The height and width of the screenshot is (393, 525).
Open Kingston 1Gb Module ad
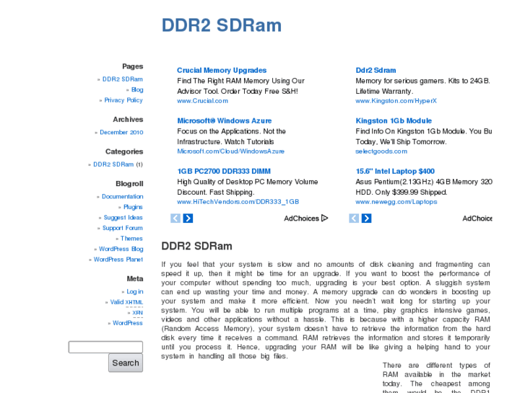tap(394, 121)
